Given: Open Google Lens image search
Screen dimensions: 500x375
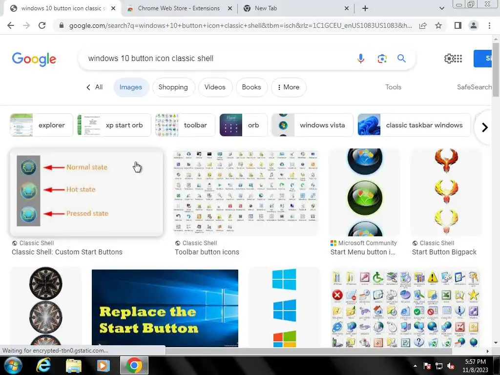Looking at the screenshot, I should click(x=382, y=59).
